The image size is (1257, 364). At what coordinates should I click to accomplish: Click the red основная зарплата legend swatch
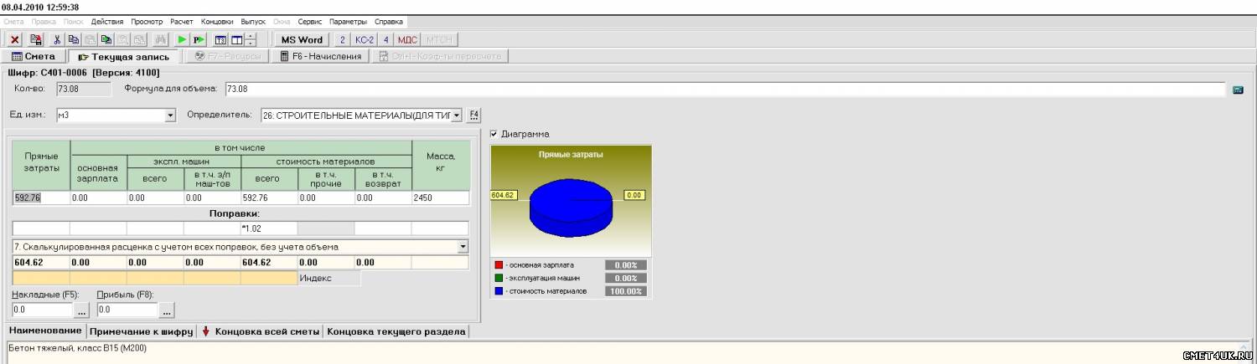click(x=499, y=264)
